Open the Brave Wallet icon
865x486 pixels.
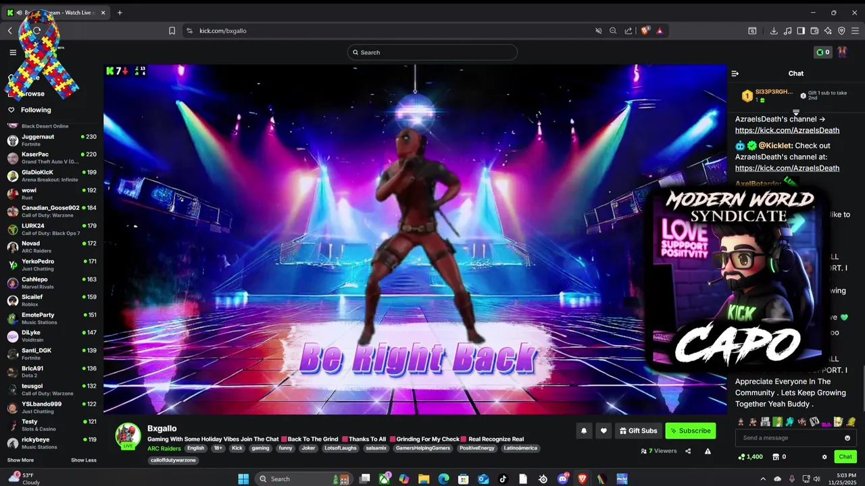pos(814,30)
